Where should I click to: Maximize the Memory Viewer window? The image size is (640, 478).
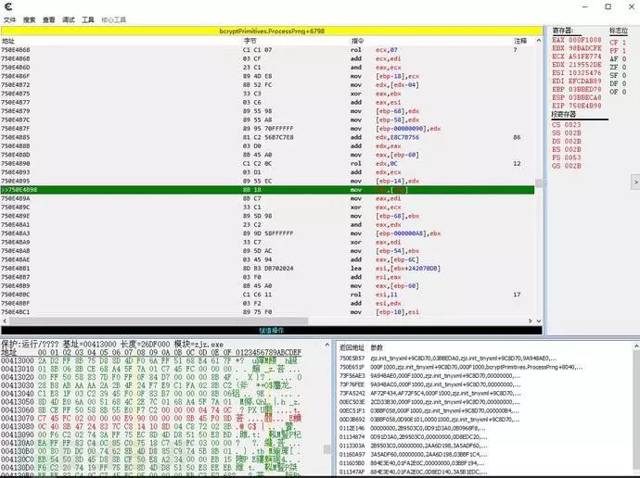click(x=608, y=6)
